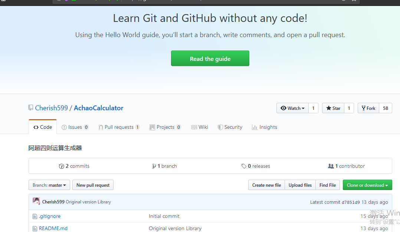The width and height of the screenshot is (400, 232).
Task: View the watchers count 1
Action: [x=313, y=108]
